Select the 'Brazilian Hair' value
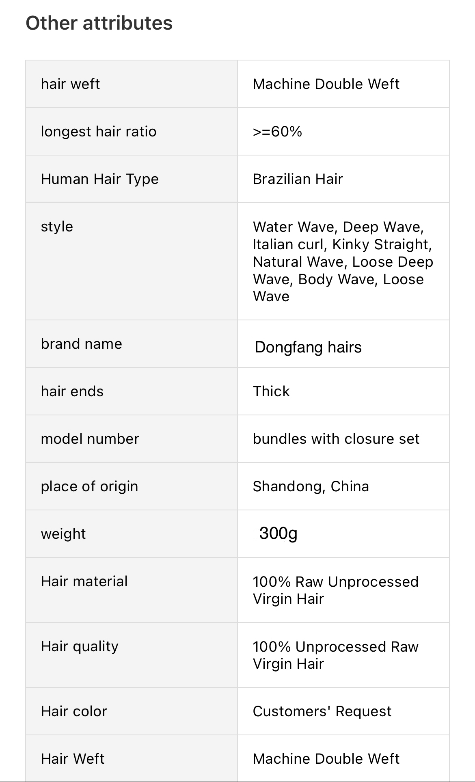This screenshot has height=782, width=475. 298,179
